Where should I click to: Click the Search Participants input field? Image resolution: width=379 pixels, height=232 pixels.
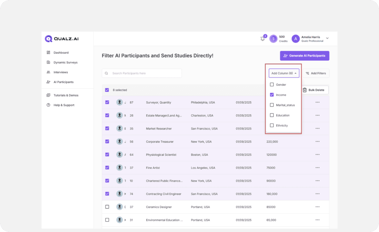click(144, 73)
